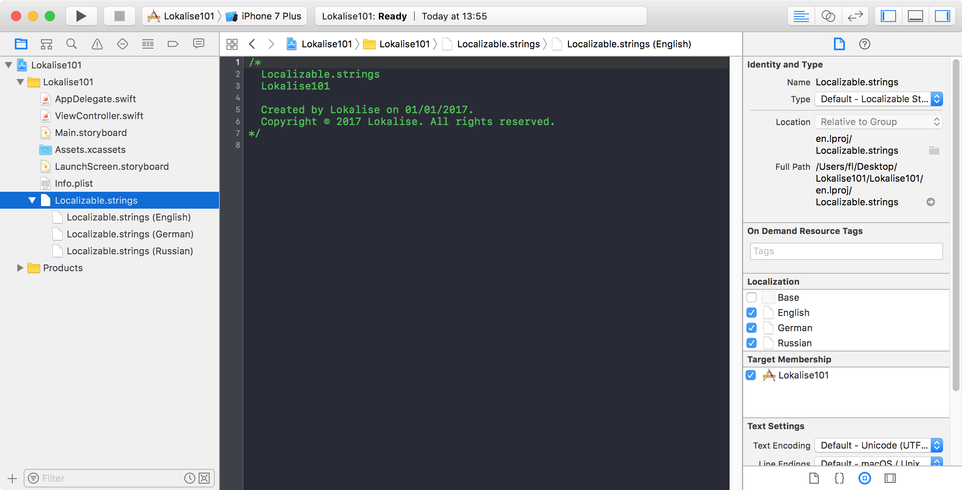The width and height of the screenshot is (962, 490).
Task: Collapse the Lokalise101 group folder
Action: (x=20, y=82)
